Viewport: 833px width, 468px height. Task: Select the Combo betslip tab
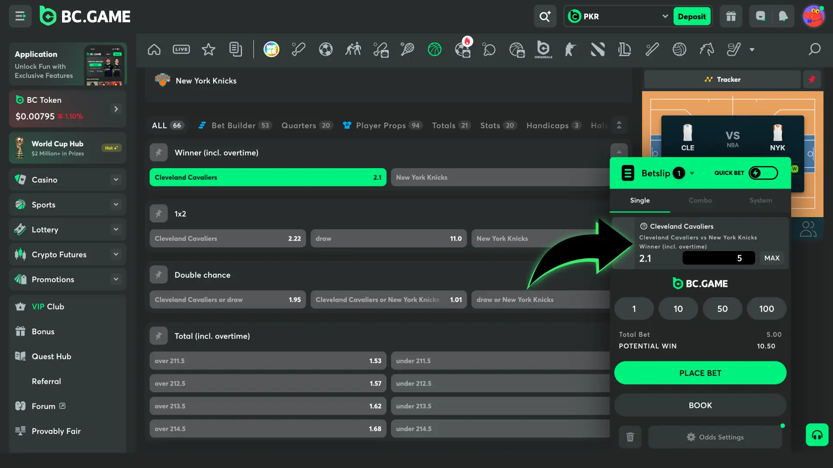coord(700,200)
